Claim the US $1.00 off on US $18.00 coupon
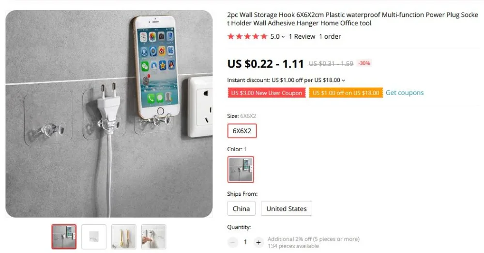 346,93
